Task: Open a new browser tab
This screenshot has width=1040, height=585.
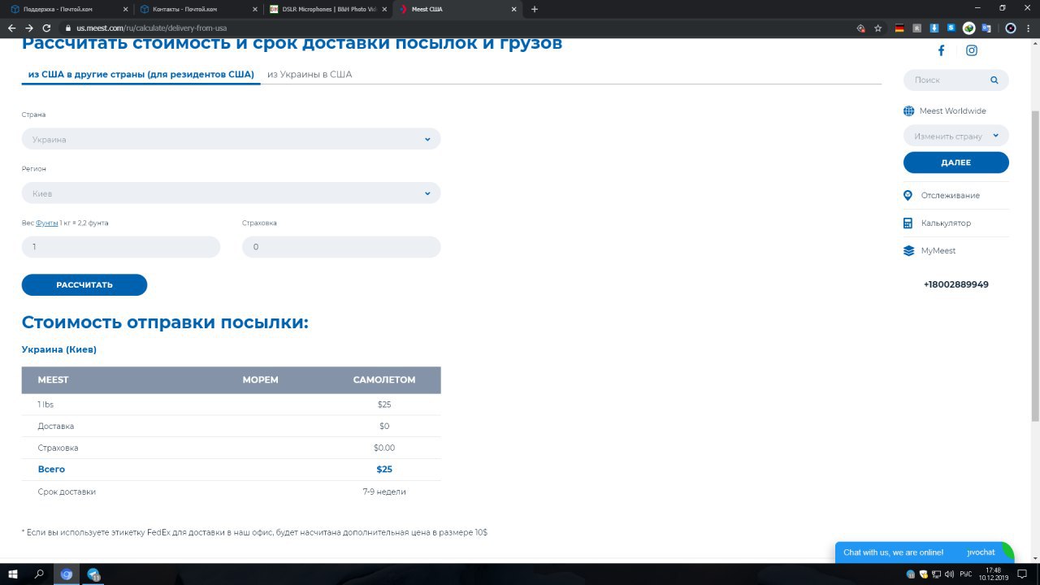Action: (534, 9)
